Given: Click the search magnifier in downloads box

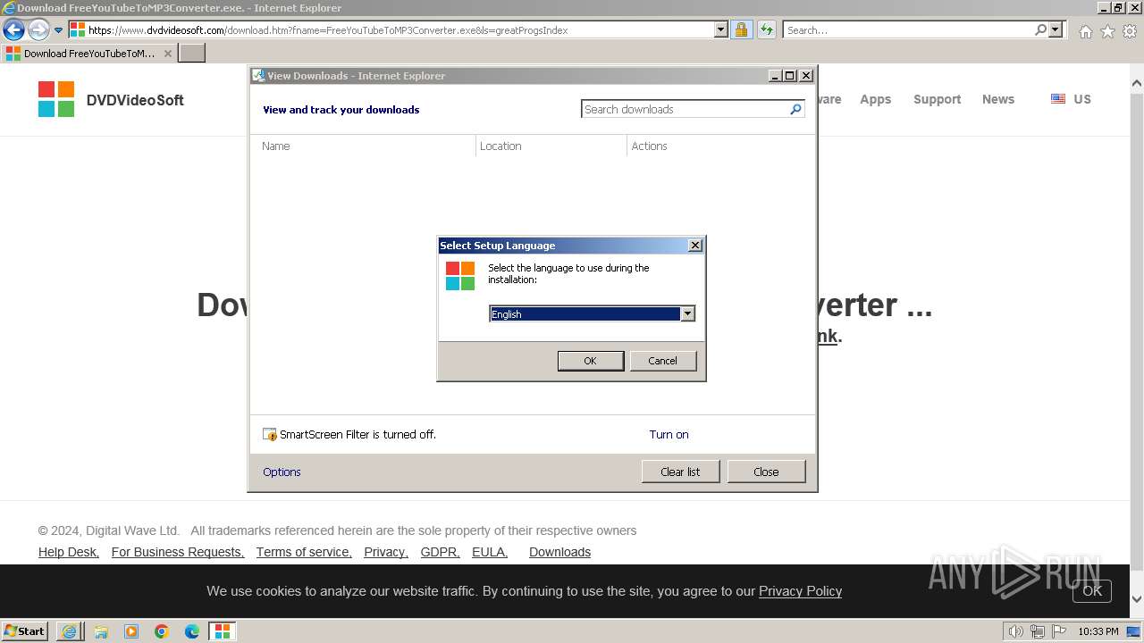Looking at the screenshot, I should (x=795, y=109).
